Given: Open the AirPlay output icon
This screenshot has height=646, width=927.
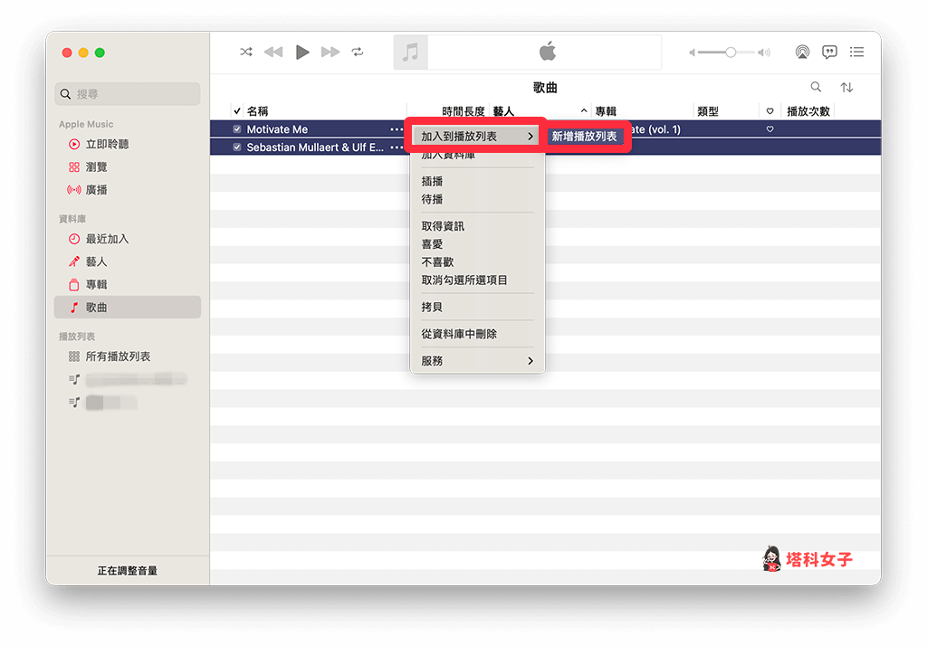Looking at the screenshot, I should 802,52.
